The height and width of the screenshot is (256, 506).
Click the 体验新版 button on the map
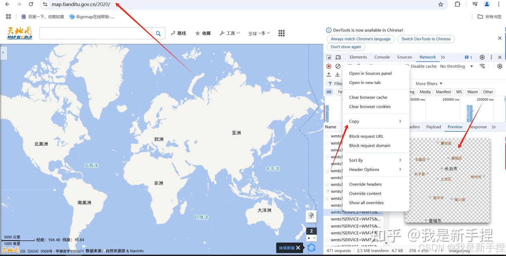point(286,248)
